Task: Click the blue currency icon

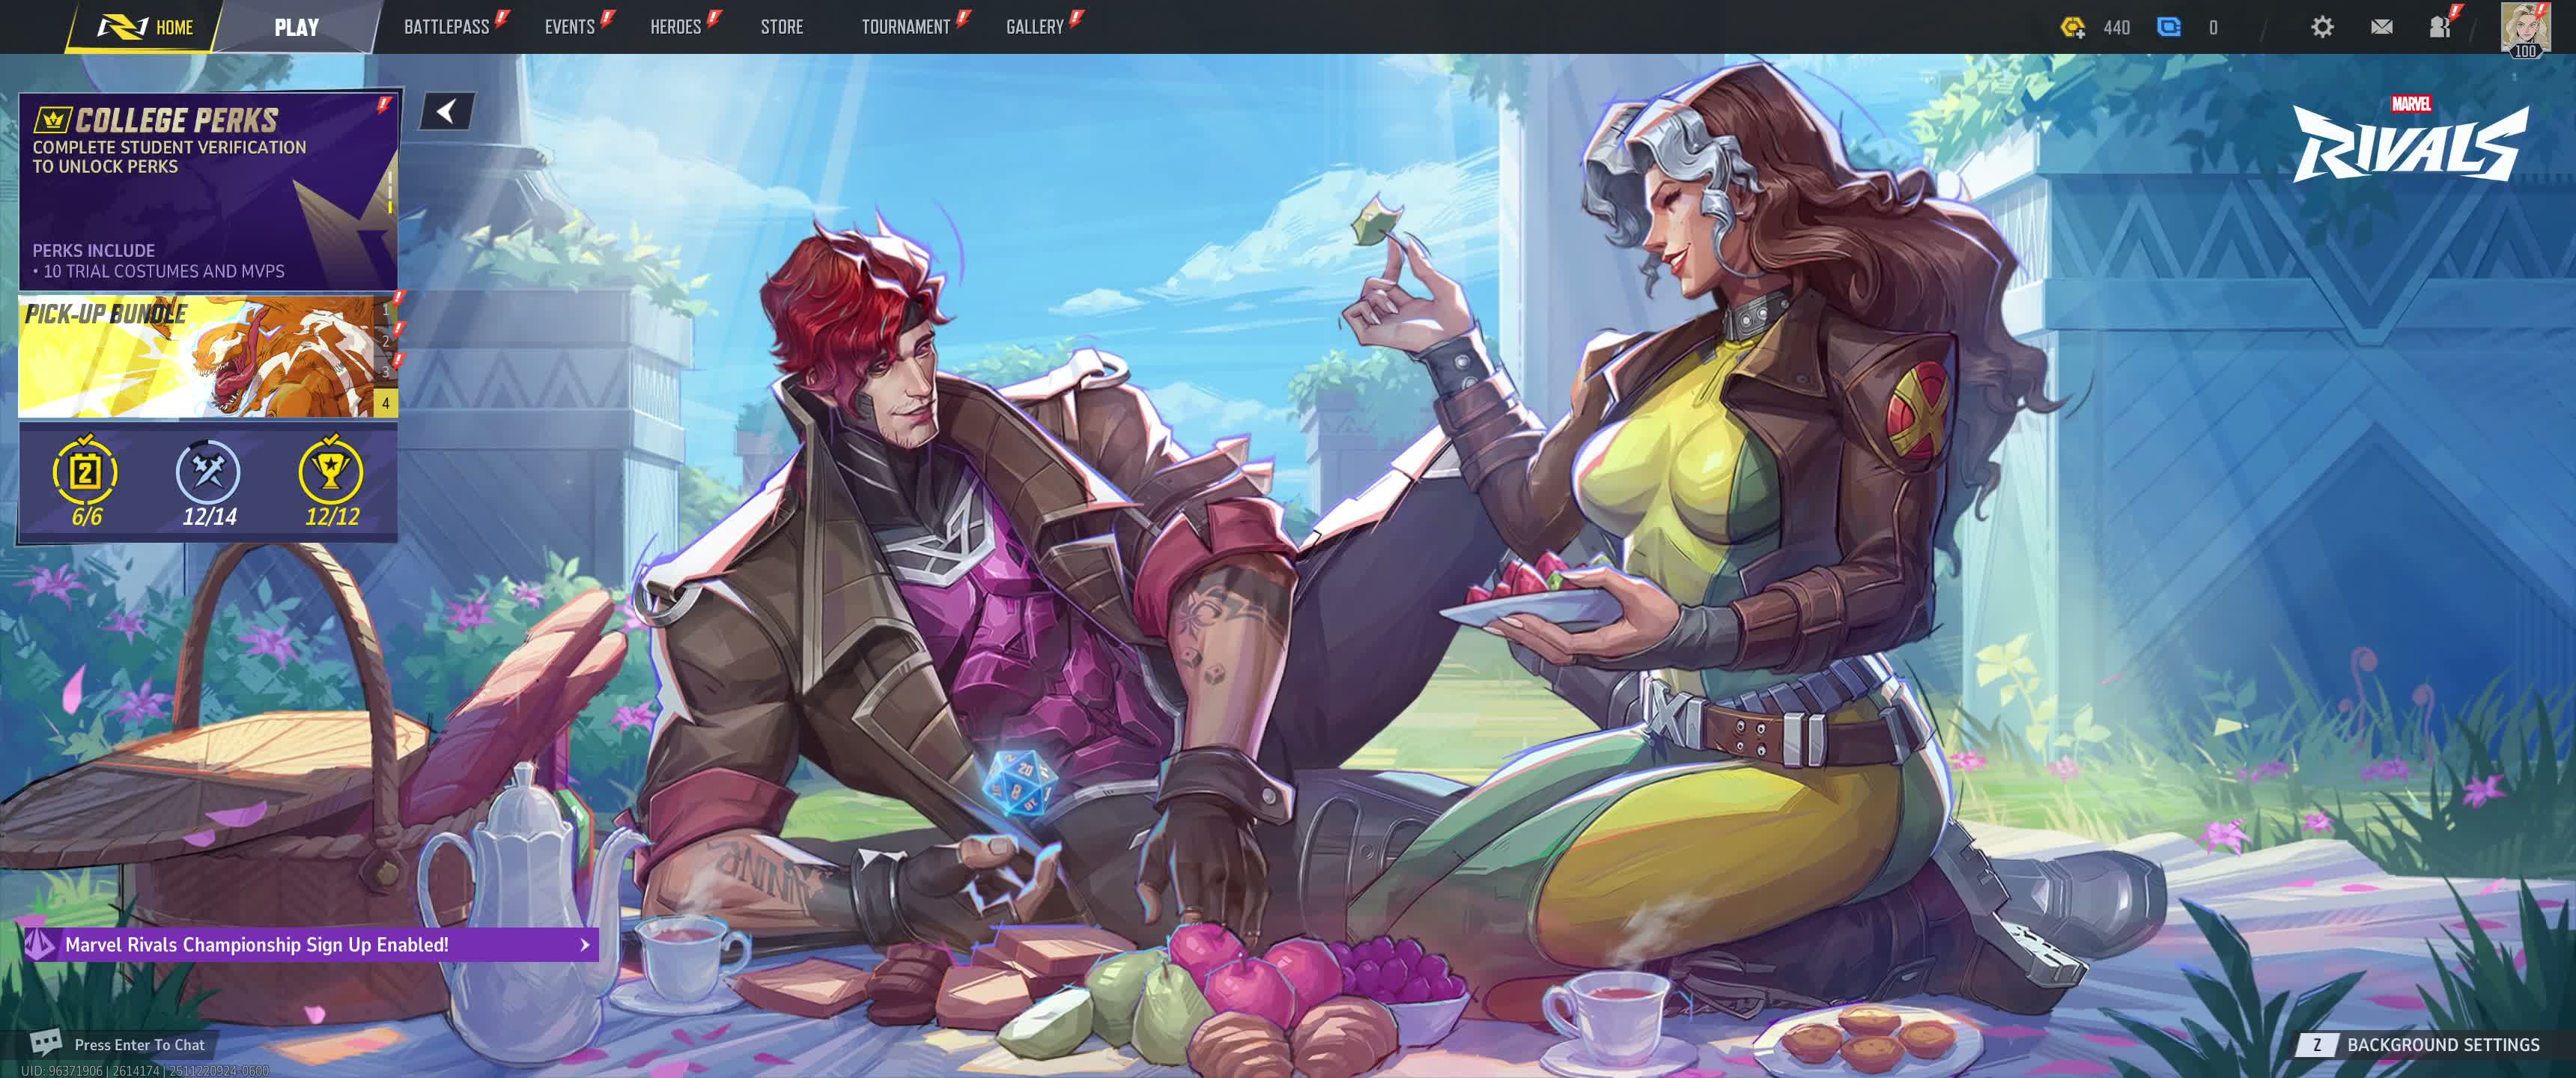Action: 2169,27
